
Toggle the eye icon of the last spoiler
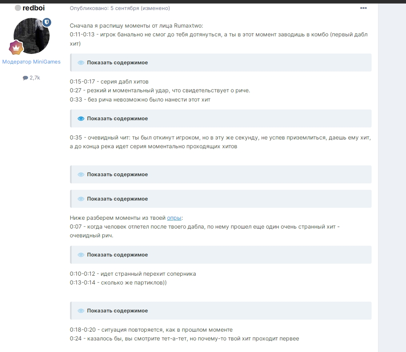click(81, 310)
